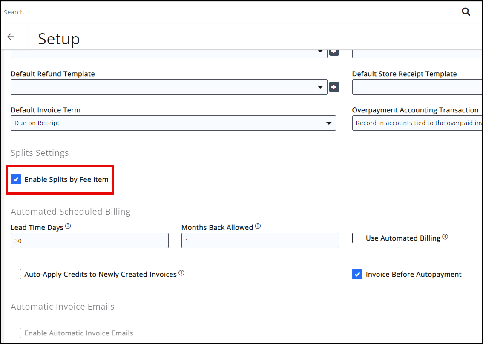
Task: Click the search magnifying glass icon
Action: click(x=466, y=12)
